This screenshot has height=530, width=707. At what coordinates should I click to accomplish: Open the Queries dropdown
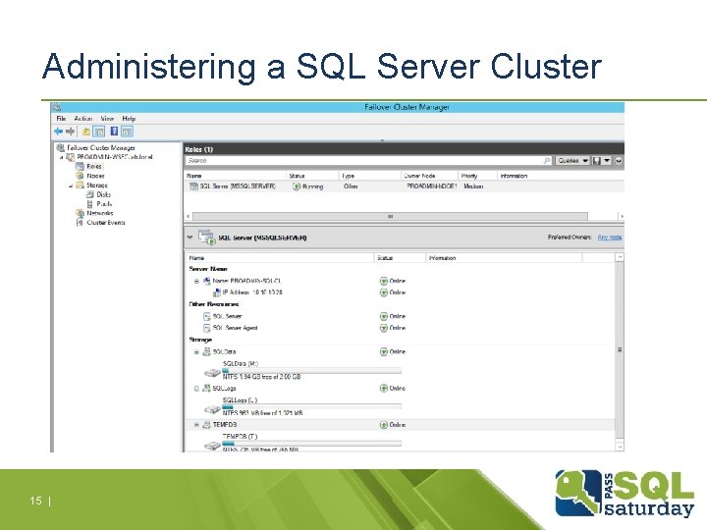point(572,160)
